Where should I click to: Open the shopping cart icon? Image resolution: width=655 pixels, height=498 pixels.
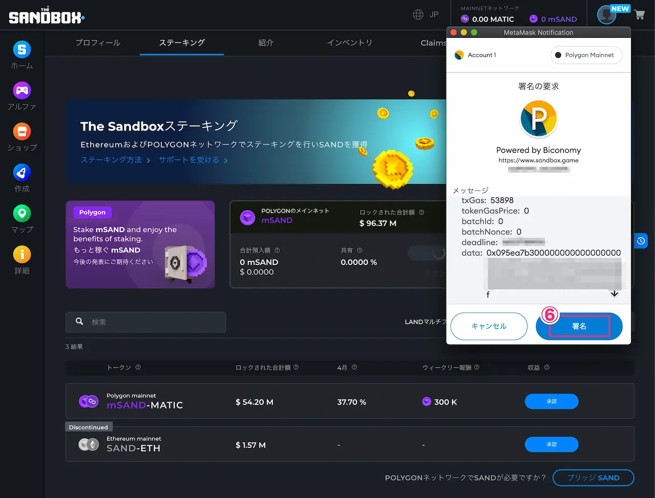tap(639, 15)
